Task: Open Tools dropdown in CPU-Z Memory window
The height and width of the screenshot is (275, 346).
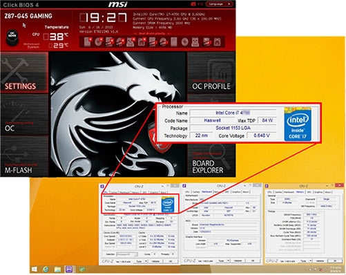Action: pos(305,261)
